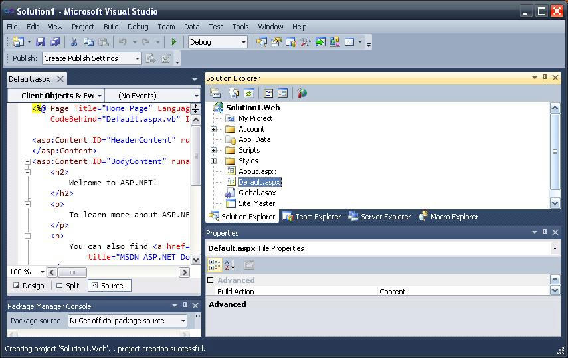
Task: Select Global.asax in Solution Explorer
Action: (x=257, y=193)
